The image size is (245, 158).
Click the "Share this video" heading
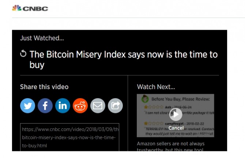[44, 87]
